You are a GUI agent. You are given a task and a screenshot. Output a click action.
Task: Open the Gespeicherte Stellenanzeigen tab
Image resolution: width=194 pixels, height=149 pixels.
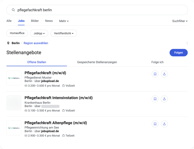pos(97,62)
